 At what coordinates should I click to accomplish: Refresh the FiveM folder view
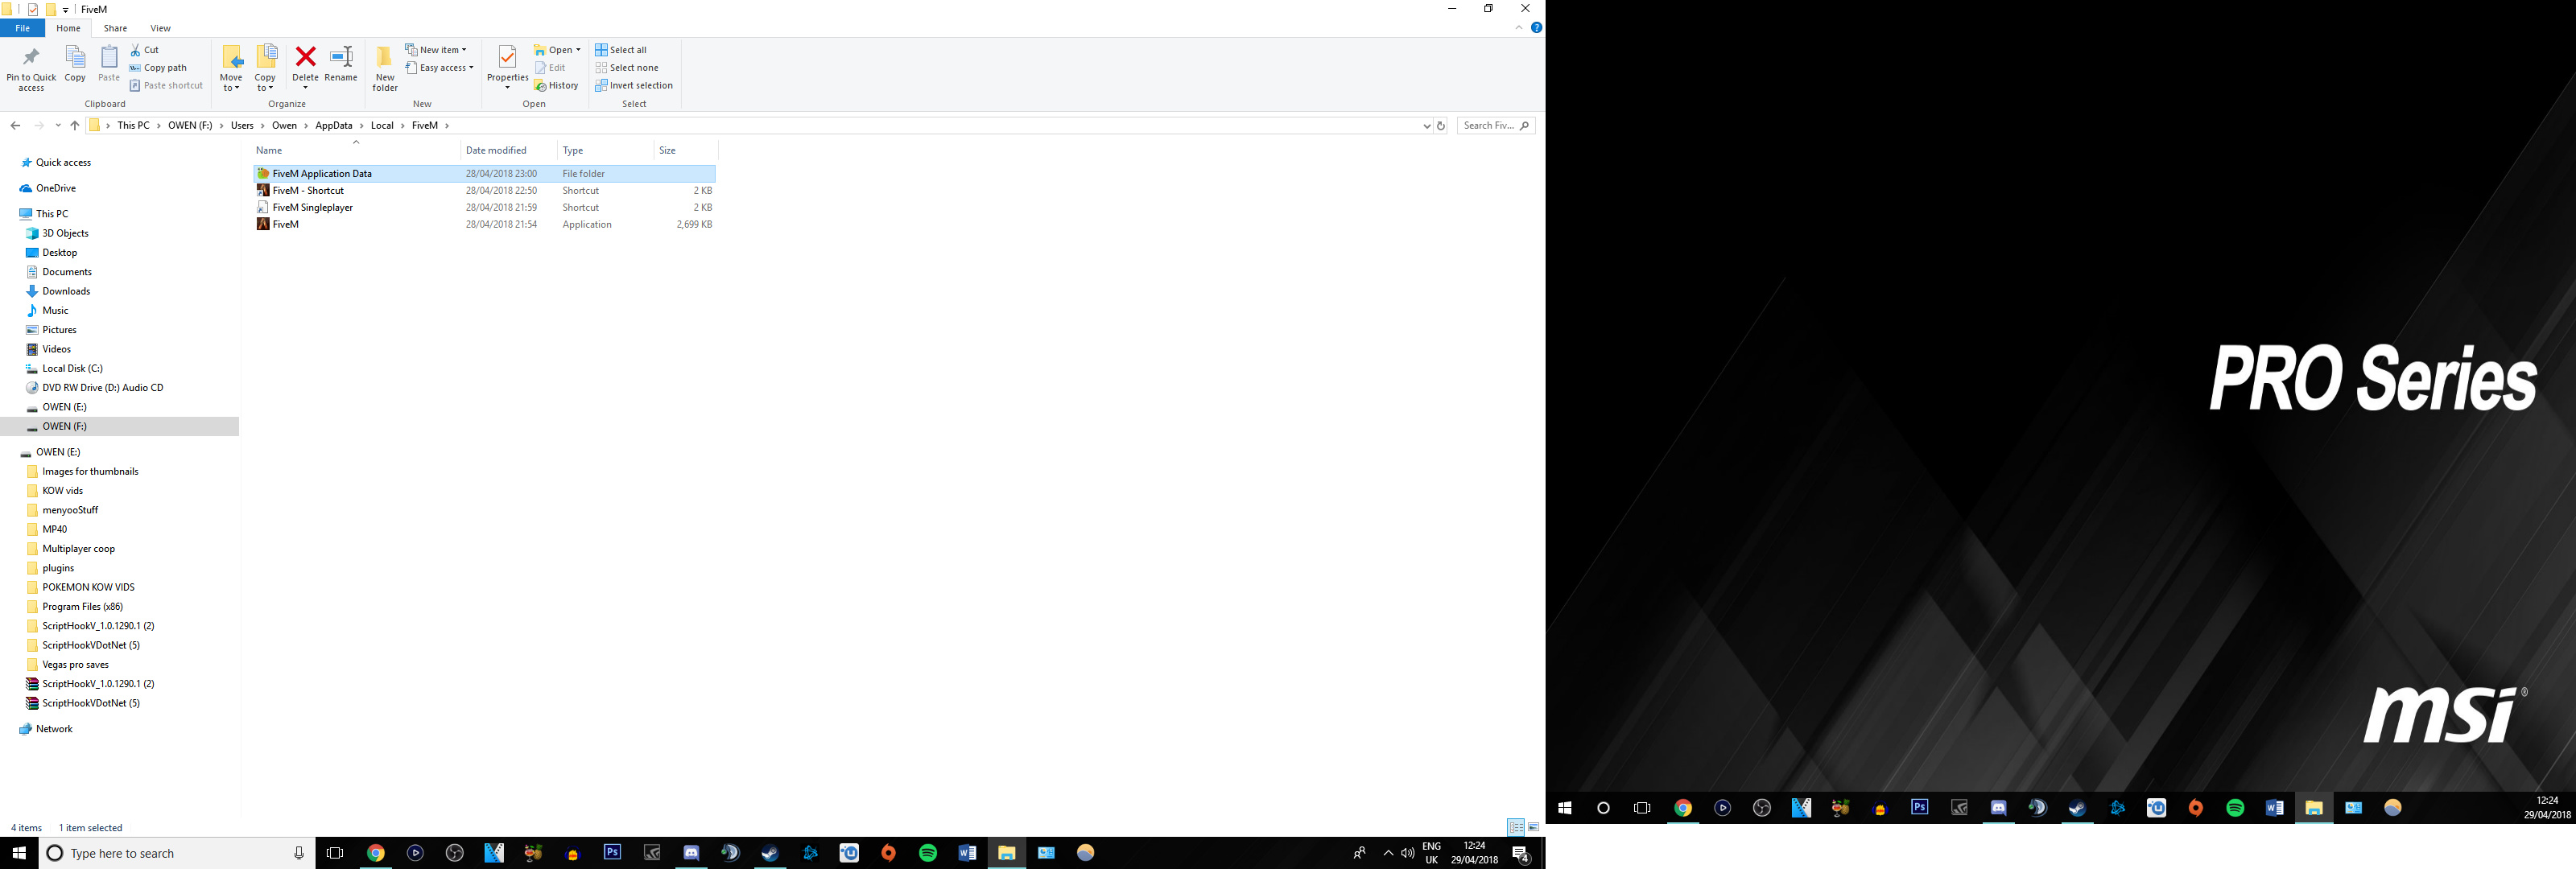(x=1441, y=126)
